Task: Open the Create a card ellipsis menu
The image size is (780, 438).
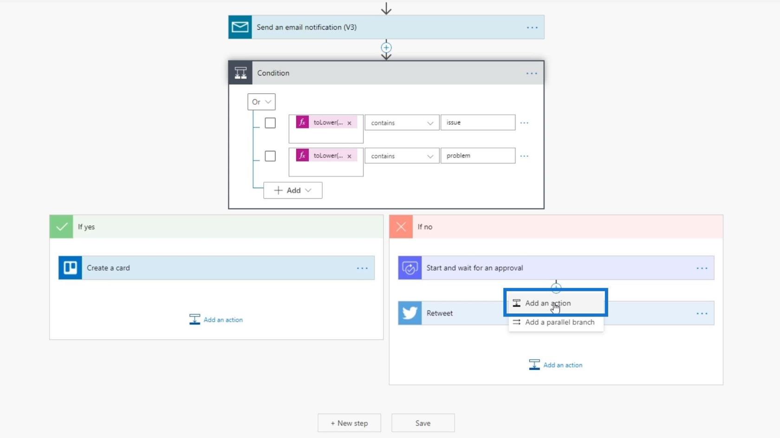Action: 362,268
